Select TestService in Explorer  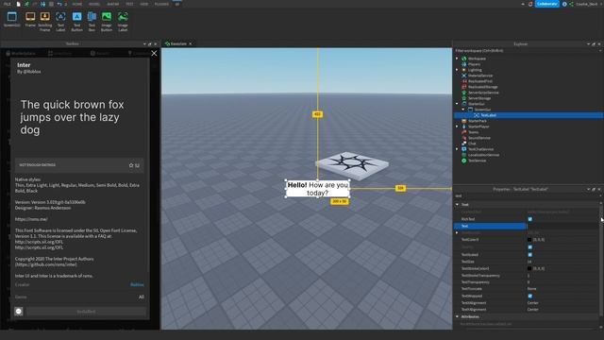click(x=477, y=161)
